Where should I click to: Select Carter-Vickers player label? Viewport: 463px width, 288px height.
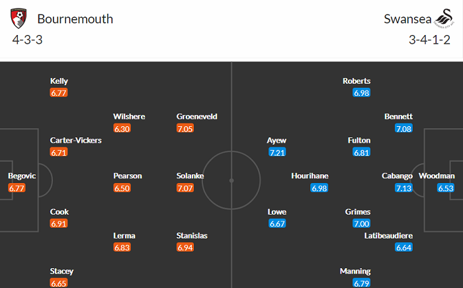[75, 141]
